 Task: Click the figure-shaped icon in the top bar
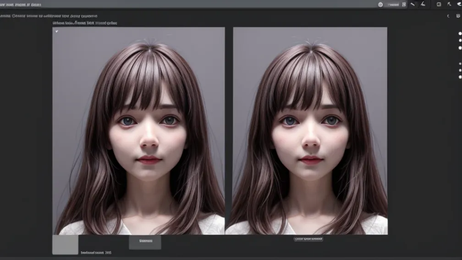pos(449,4)
